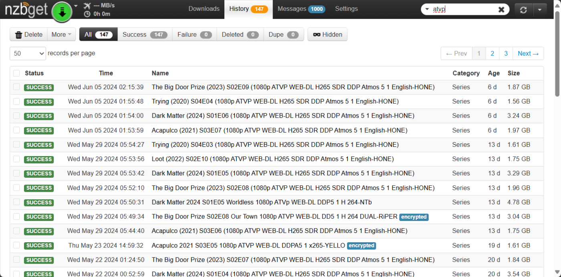
Task: Check the Trying S04E03 row checkbox
Action: click(x=16, y=145)
